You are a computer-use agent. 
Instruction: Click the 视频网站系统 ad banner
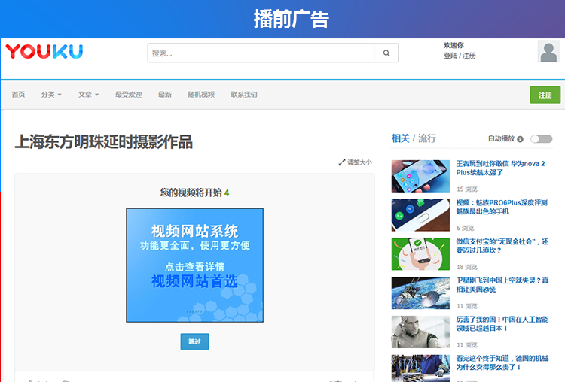pyautogui.click(x=194, y=265)
